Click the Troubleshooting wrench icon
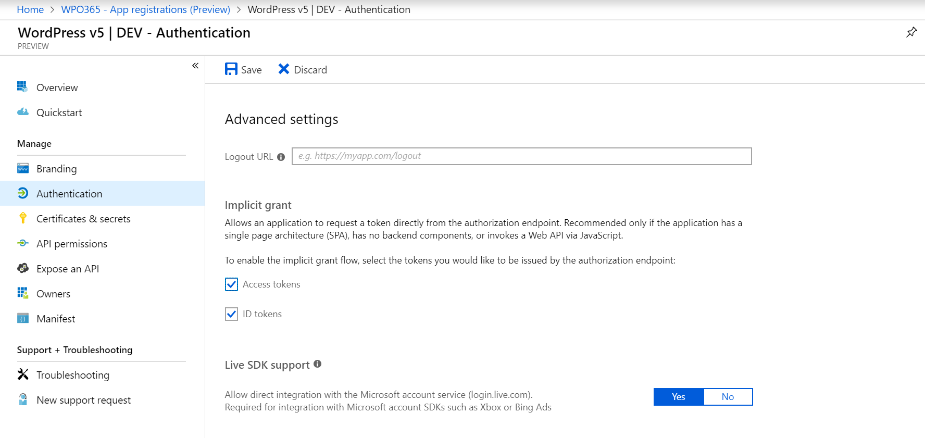 coord(23,374)
